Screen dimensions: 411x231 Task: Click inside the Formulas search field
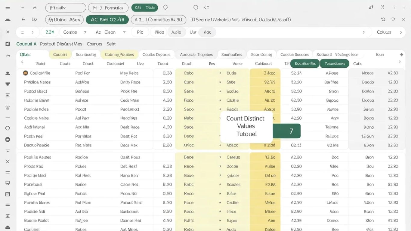point(108,7)
